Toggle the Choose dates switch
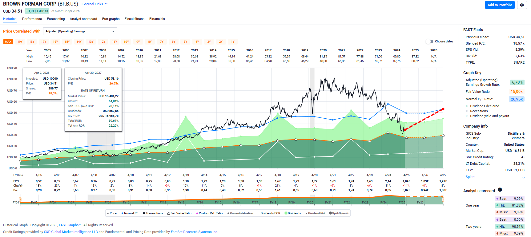 tap(429, 41)
